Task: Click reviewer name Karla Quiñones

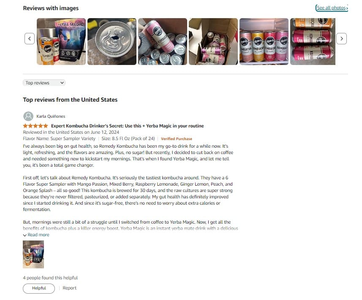Action: (51, 116)
